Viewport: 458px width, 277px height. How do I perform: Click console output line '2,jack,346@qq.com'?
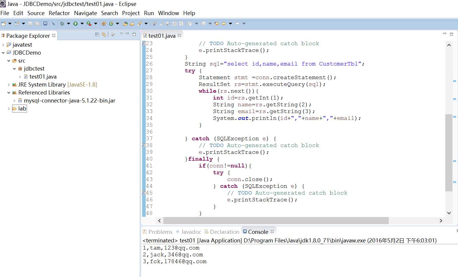pyautogui.click(x=173, y=255)
